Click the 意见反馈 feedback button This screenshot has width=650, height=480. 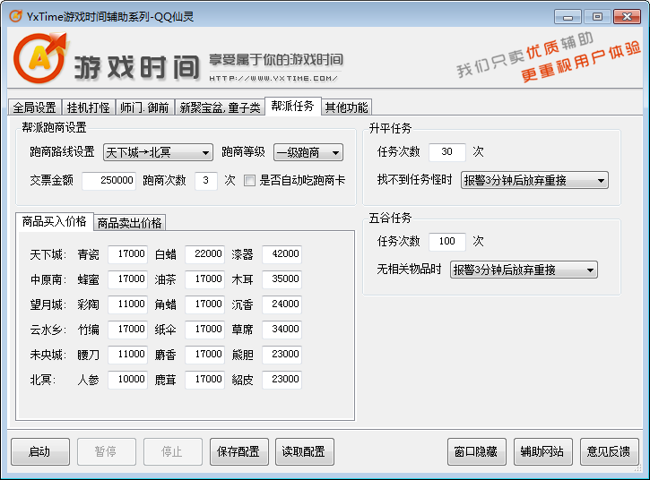coord(608,451)
